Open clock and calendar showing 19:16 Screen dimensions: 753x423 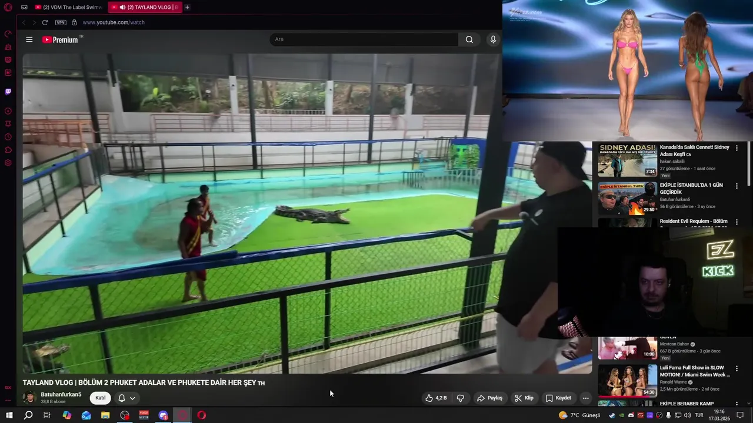pyautogui.click(x=719, y=415)
